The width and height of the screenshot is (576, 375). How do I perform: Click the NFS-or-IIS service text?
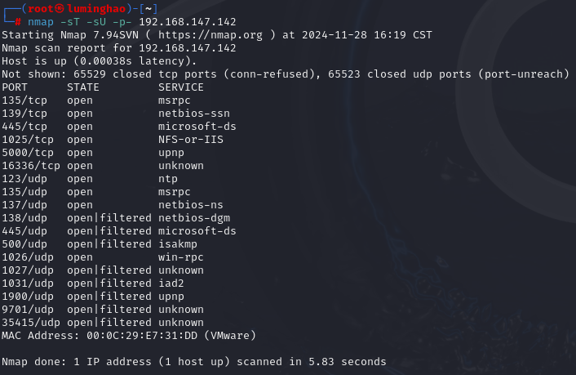point(191,140)
